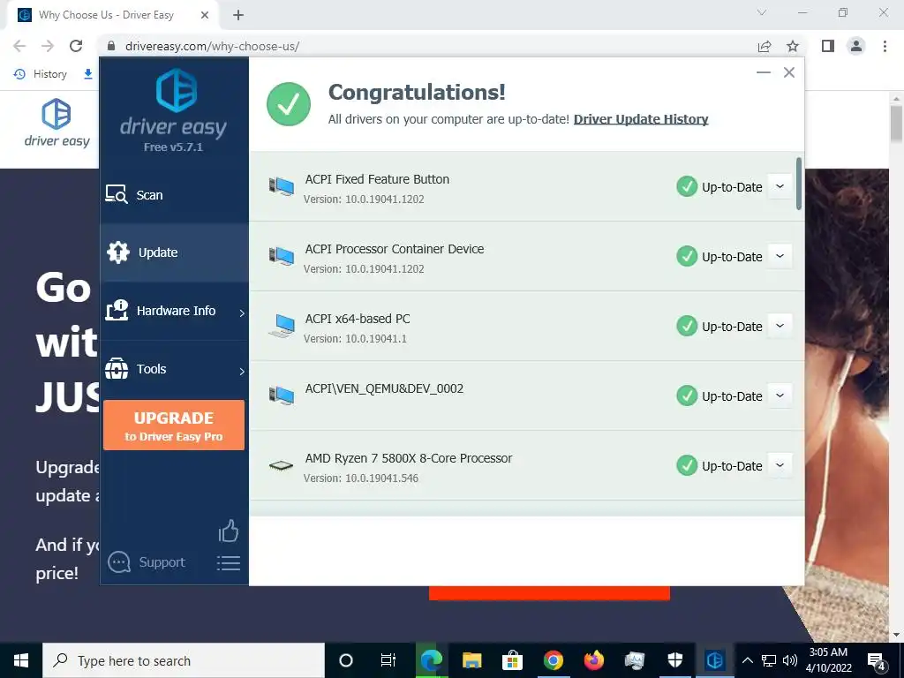Click the volume speaker tray icon

point(790,660)
